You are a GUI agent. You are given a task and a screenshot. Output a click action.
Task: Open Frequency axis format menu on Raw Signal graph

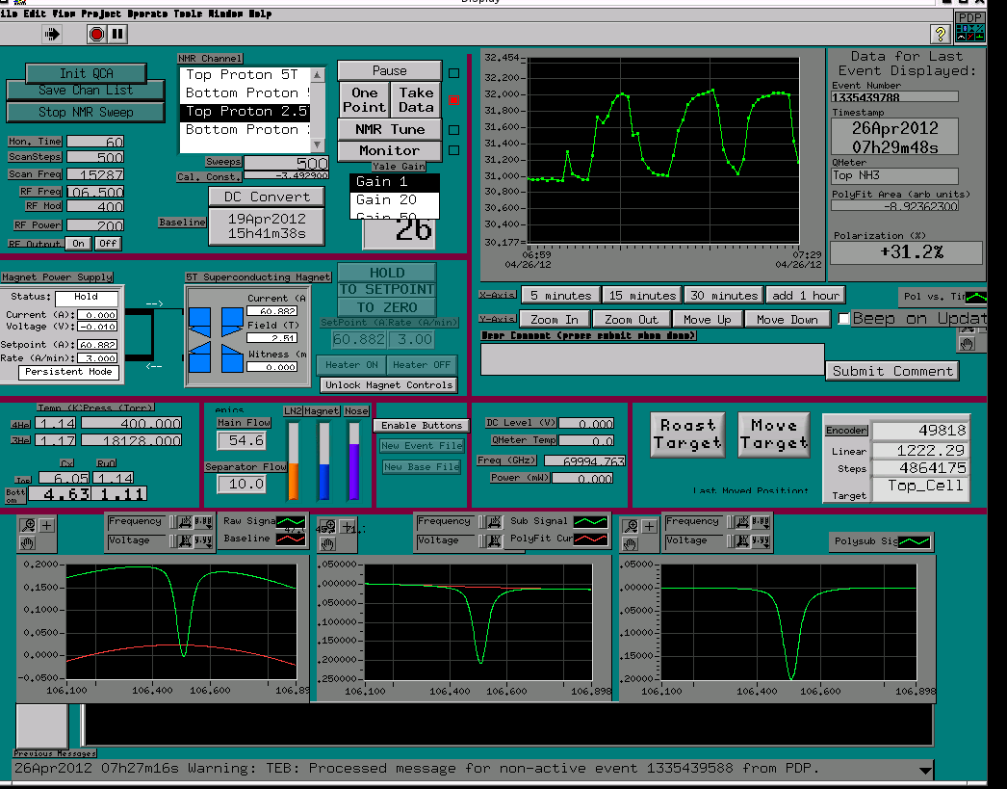(203, 522)
